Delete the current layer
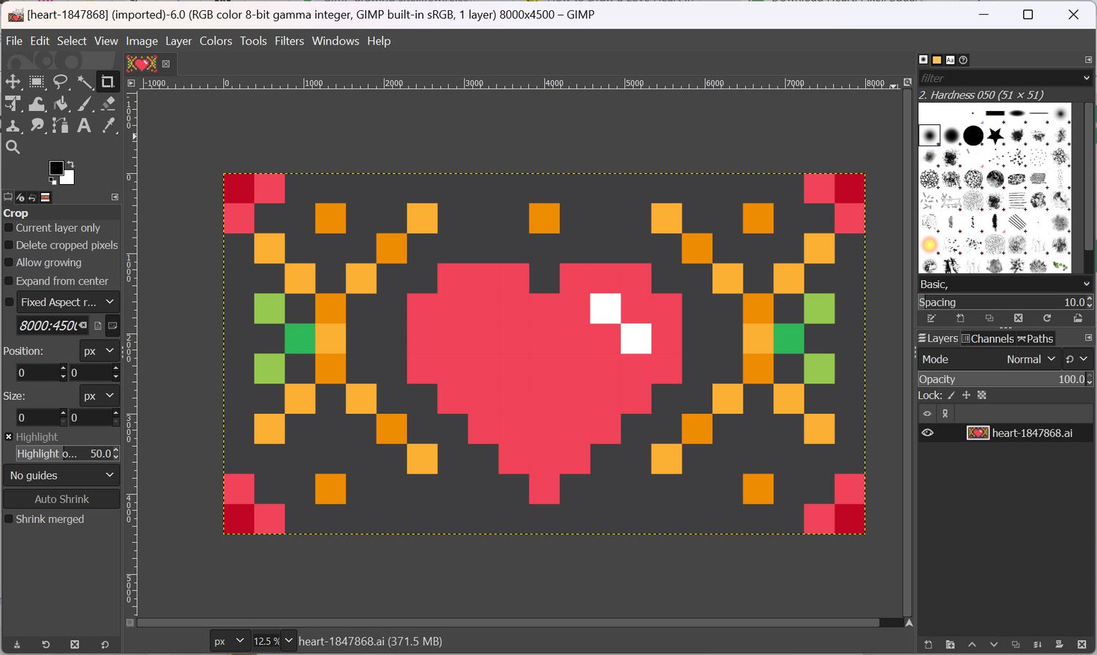Screen dimensions: 1097x655 [1082, 645]
